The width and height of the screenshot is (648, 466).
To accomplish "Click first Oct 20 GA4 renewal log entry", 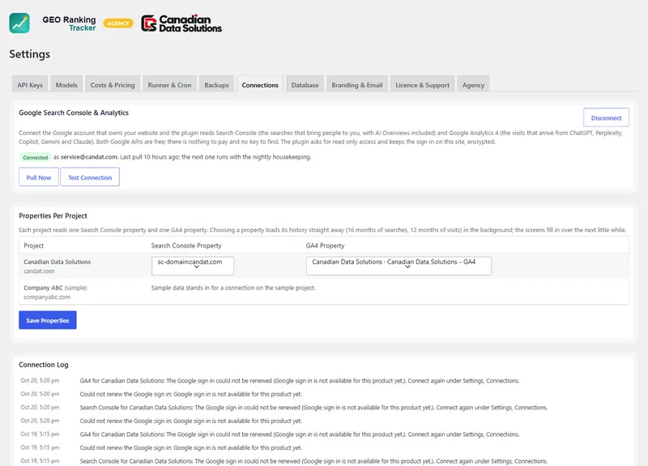I will click(x=299, y=380).
